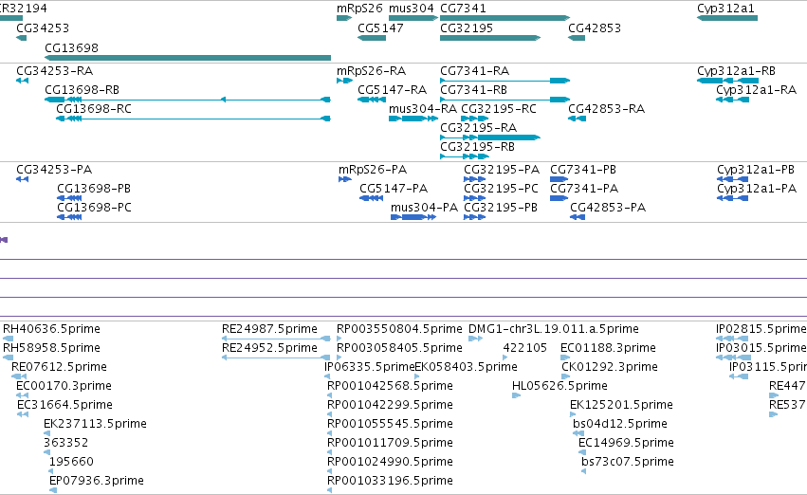807x495 pixels.
Task: Select the Cyp312a1-PA protein label
Action: point(757,189)
